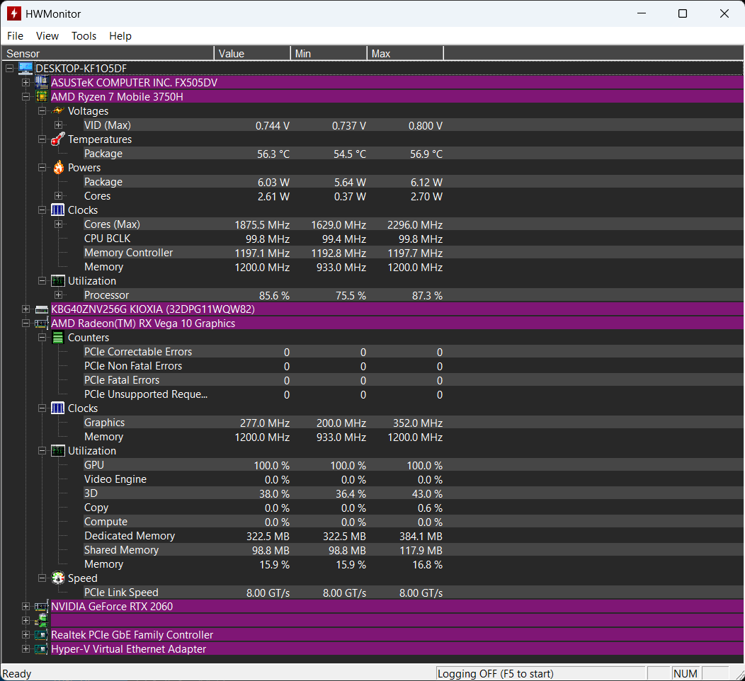Expand the Hyper-V Virtual Ethernet Adapter node

pyautogui.click(x=25, y=648)
